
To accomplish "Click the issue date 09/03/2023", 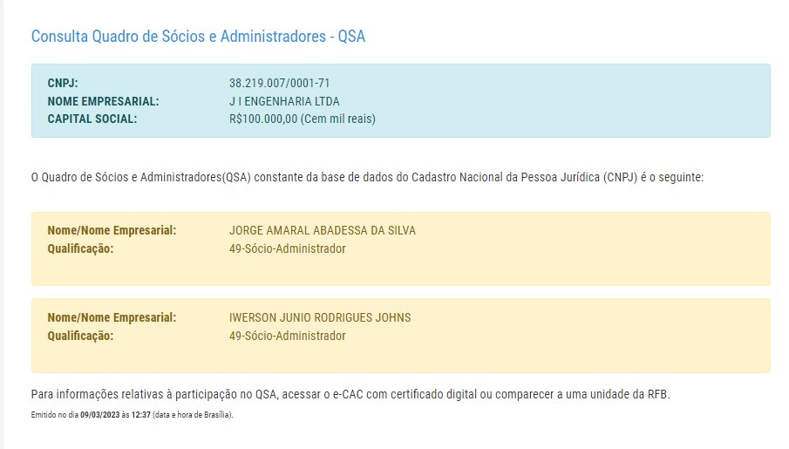I will point(99,415).
